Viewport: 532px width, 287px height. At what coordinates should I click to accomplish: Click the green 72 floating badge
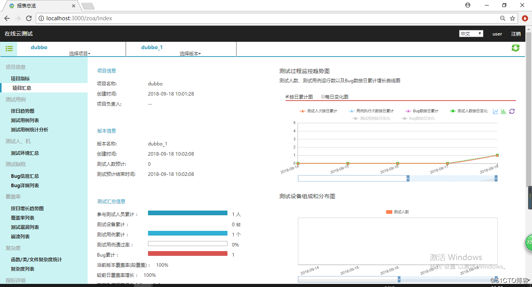pos(528,242)
